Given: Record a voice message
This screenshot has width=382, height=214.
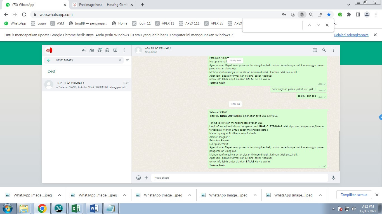Looking at the screenshot, I should pos(333,177).
